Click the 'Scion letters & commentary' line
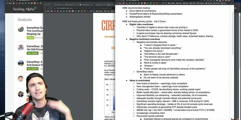The height and width of the screenshot is (120, 241). tap(142, 11)
